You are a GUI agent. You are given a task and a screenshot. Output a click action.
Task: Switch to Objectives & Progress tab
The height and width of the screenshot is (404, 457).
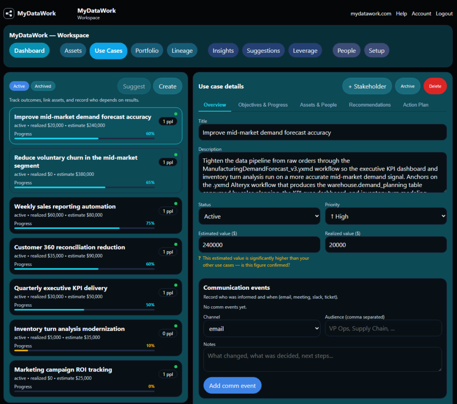263,105
